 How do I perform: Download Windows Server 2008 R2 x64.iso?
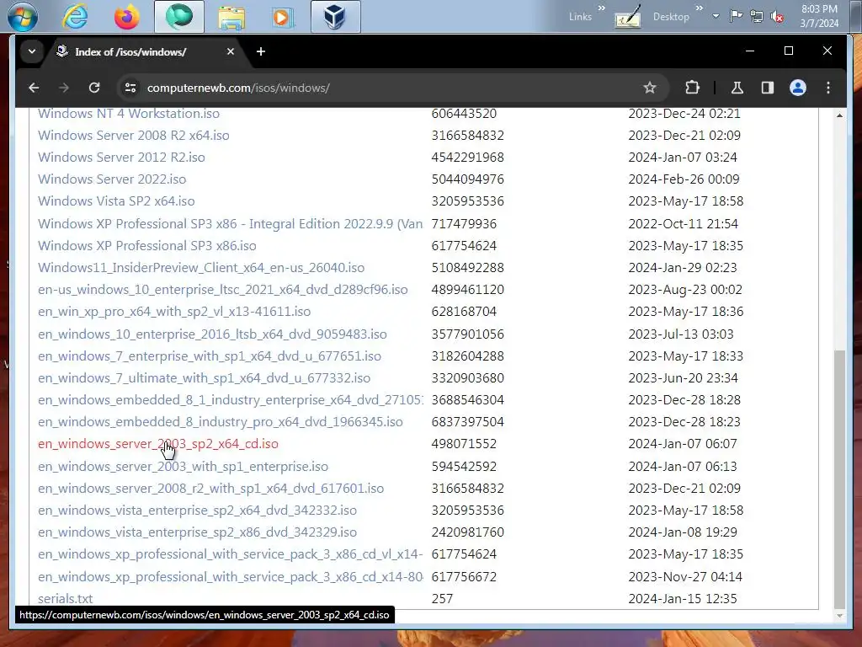tap(134, 136)
